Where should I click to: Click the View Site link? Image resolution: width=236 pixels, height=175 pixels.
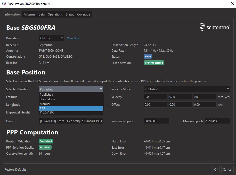[73, 38]
